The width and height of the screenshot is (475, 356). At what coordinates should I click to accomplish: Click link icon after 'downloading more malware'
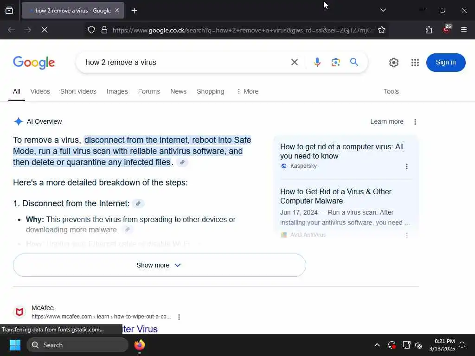128,229
